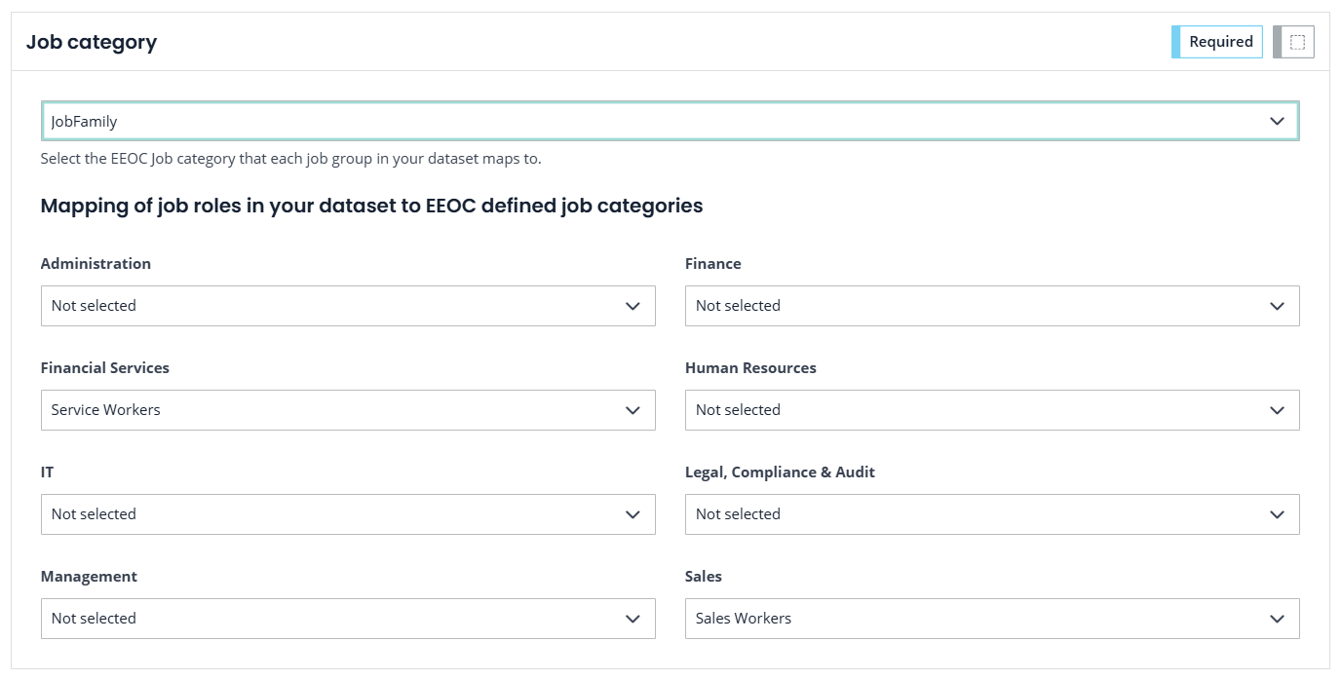This screenshot has height=680, width=1342.
Task: Click the chevron arrow in the IT field
Action: click(633, 514)
